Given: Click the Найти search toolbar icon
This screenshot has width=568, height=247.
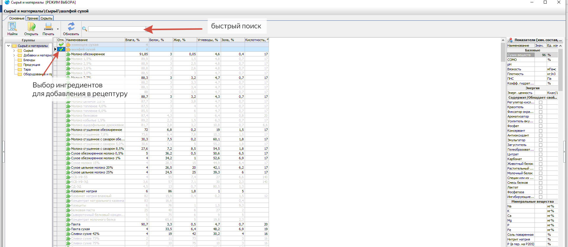Looking at the screenshot, I should pos(12,27).
